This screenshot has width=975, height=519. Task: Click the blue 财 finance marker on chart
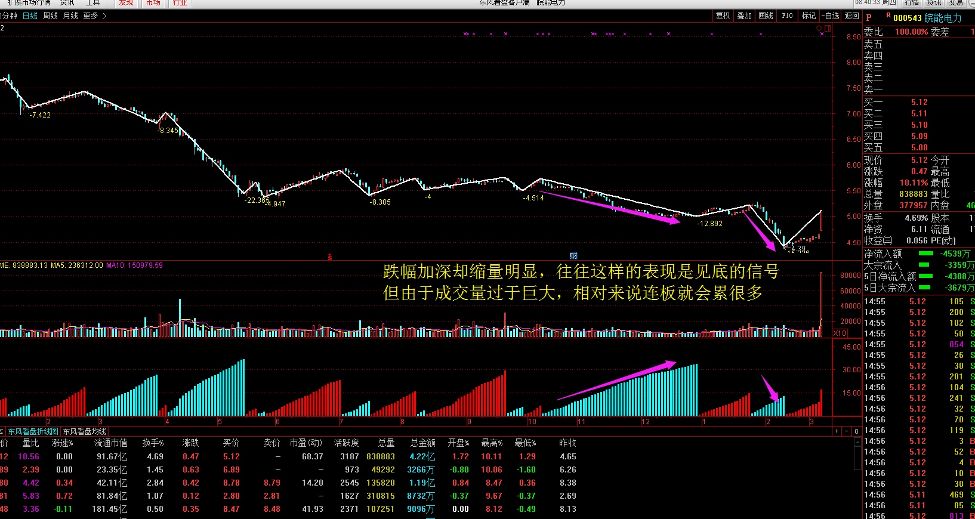pos(573,256)
